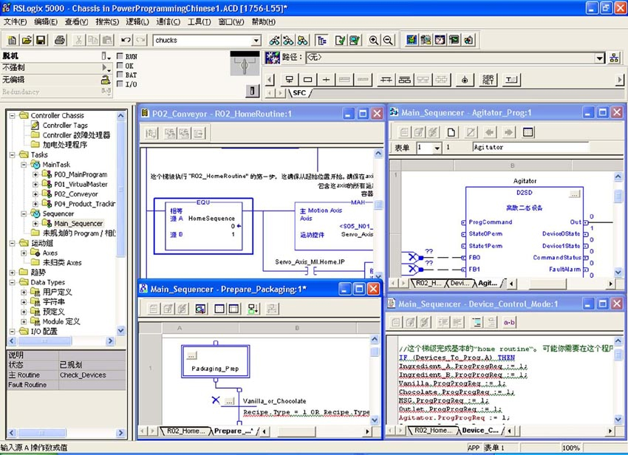Screen dimensions: 628x455
Task: Click the controller key switch icon
Action: (245, 64)
